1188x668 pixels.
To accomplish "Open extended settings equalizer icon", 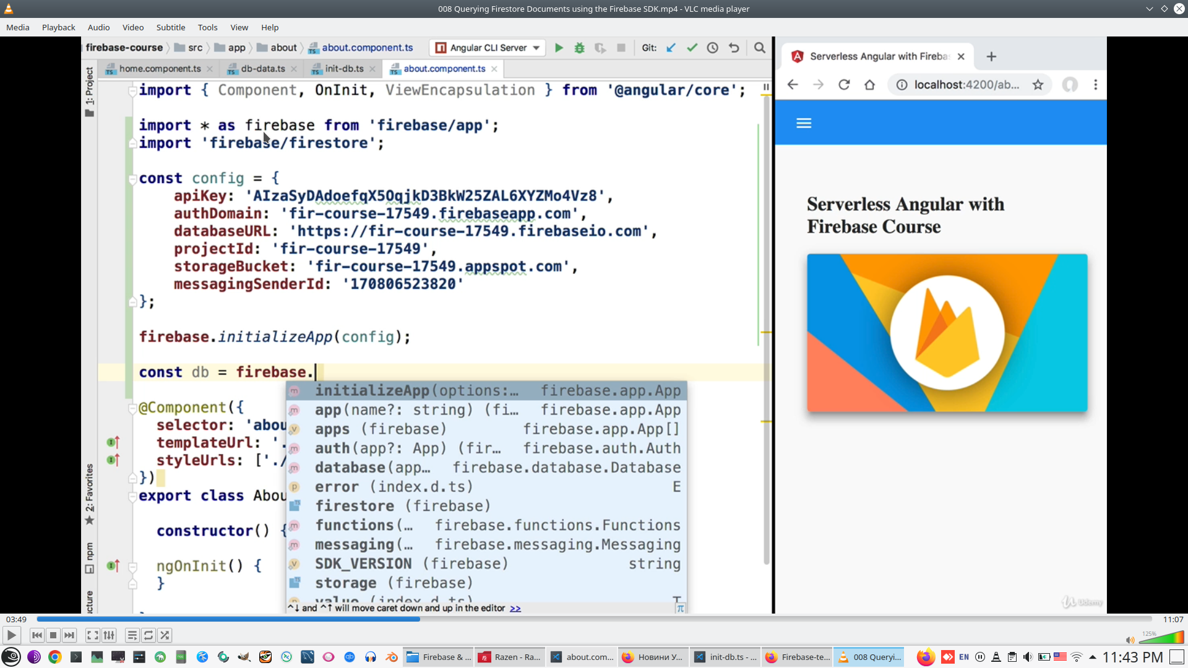I will 110,635.
